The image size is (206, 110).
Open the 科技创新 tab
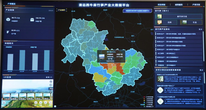click(161, 5)
